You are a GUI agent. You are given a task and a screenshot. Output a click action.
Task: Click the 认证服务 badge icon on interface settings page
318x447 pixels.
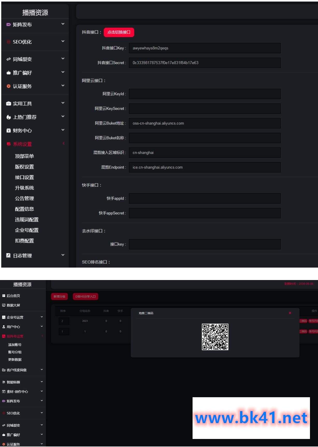point(9,86)
